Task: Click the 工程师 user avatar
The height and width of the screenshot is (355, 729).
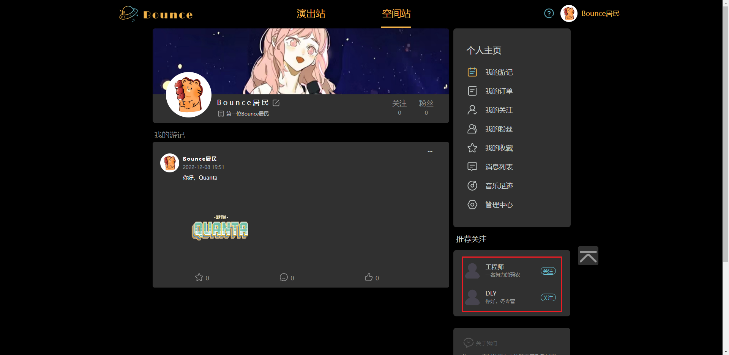Action: 472,271
